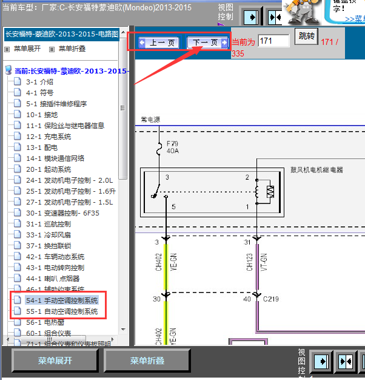This screenshot has height=380, width=365.
Task: Open 14-1 模块通信网络 tree item
Action: [x=55, y=158]
